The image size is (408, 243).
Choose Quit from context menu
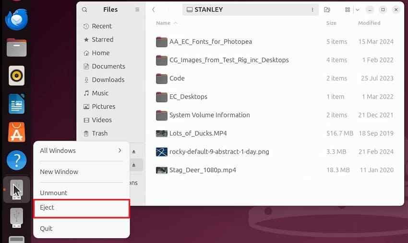pos(82,229)
